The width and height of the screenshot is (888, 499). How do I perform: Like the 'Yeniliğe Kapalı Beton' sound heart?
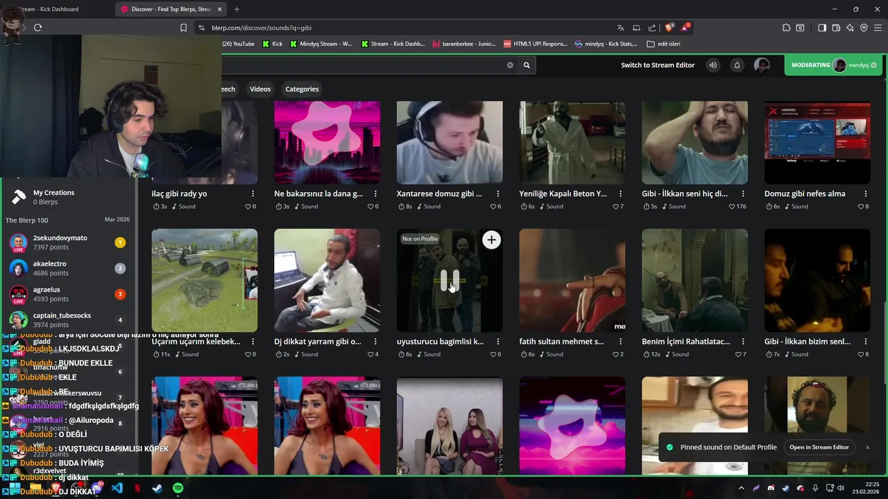[x=615, y=207]
